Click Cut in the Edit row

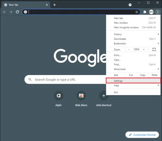pyautogui.click(x=131, y=75)
